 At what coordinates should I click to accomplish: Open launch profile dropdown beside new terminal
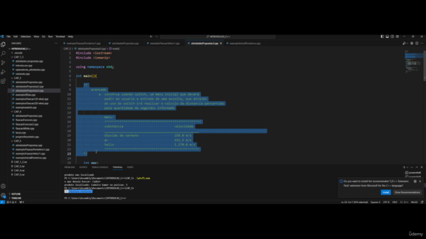407,167
